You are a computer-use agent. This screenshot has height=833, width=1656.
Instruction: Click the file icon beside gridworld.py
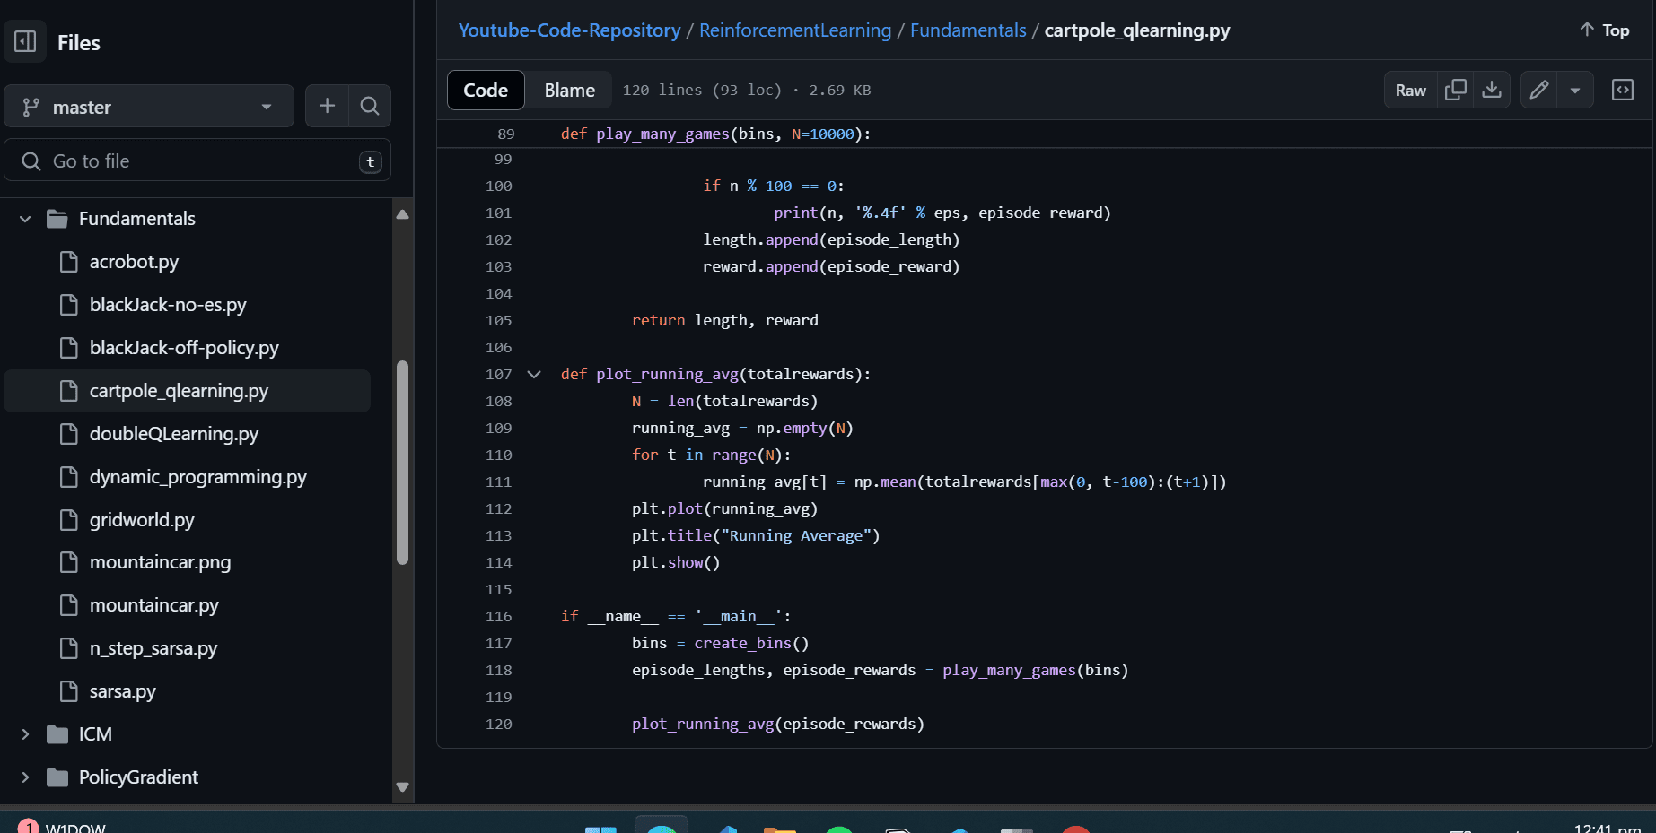[68, 520]
